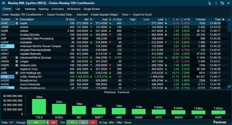Click the Infront logo
Screen dimensions: 232x125
tap(220, 122)
